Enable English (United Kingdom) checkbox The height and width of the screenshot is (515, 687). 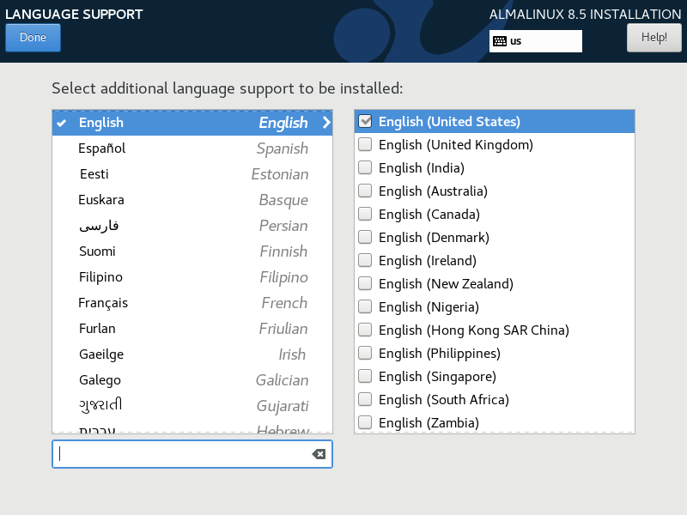tap(365, 144)
